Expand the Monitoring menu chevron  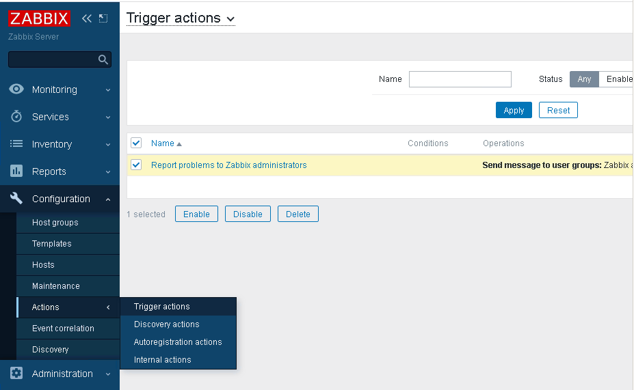(x=108, y=90)
